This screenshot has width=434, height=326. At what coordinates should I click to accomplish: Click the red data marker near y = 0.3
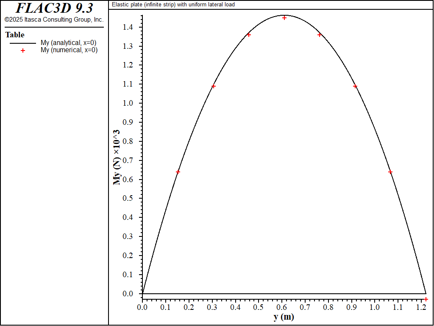[214, 86]
